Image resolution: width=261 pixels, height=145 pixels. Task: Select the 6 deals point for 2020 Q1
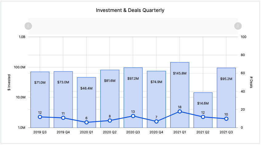pos(86,122)
